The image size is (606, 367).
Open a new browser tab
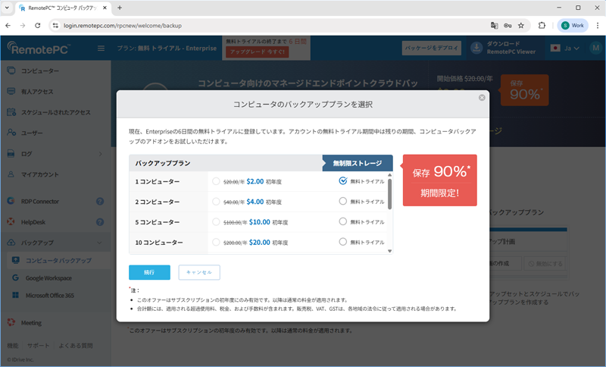[x=120, y=8]
